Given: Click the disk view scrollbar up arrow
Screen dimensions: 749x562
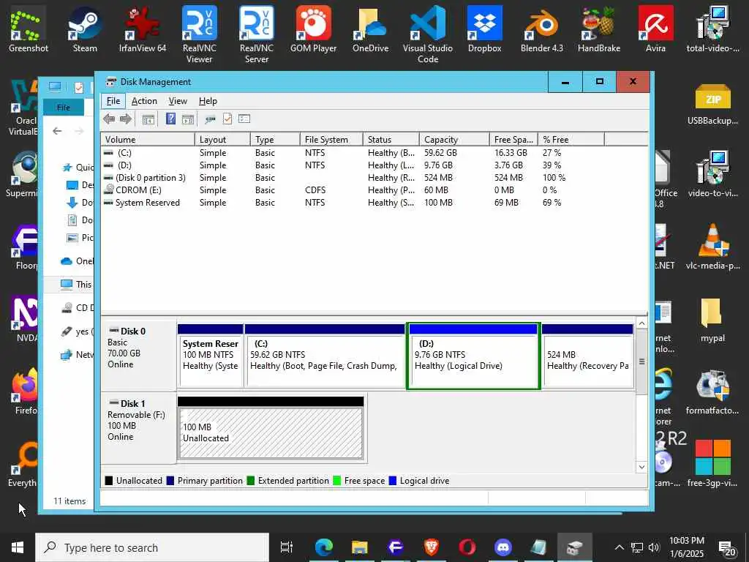Looking at the screenshot, I should tap(641, 323).
